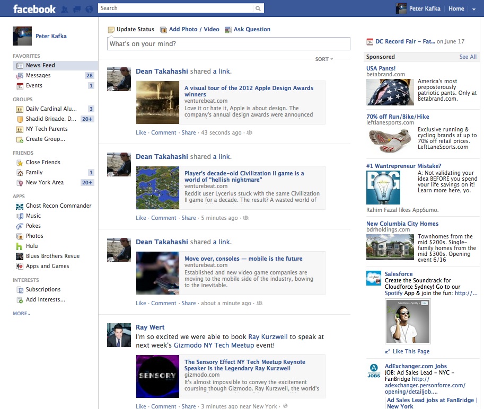
Task: Open the friend requests icon in top bar
Action: (65, 9)
